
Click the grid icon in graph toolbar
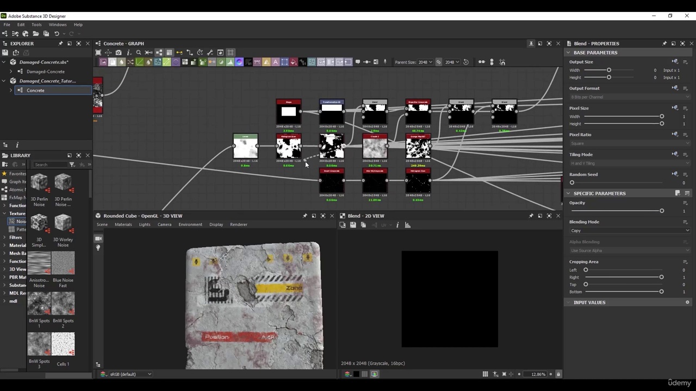coord(231,53)
